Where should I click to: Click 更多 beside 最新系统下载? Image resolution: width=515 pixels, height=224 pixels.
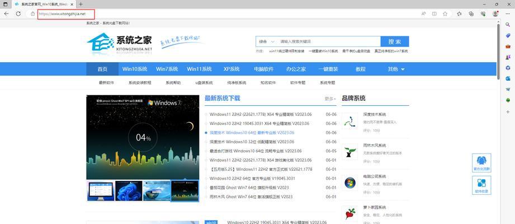(x=330, y=99)
